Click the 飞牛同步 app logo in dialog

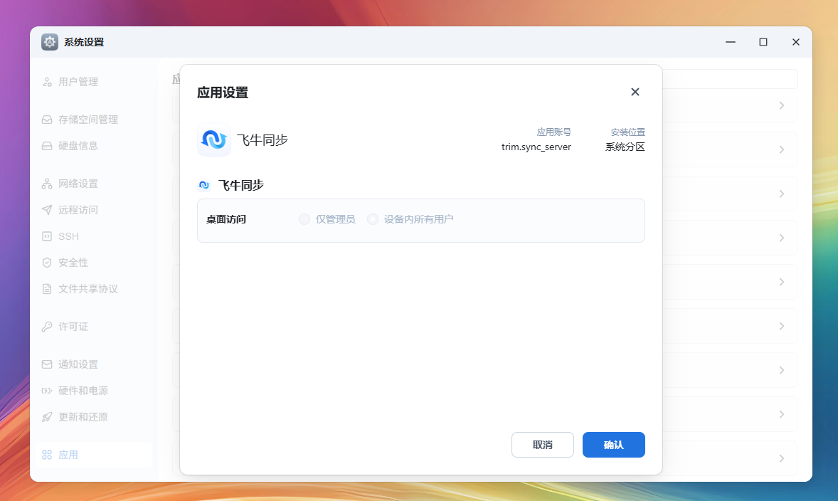(213, 140)
